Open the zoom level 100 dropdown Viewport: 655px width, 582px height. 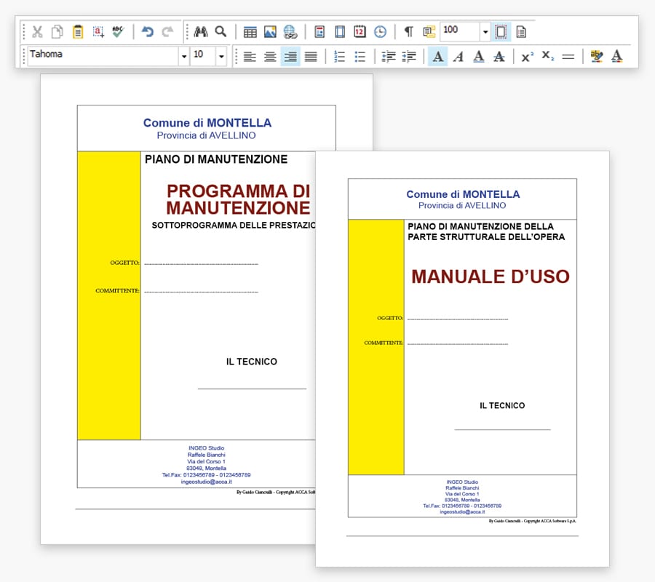tap(485, 32)
